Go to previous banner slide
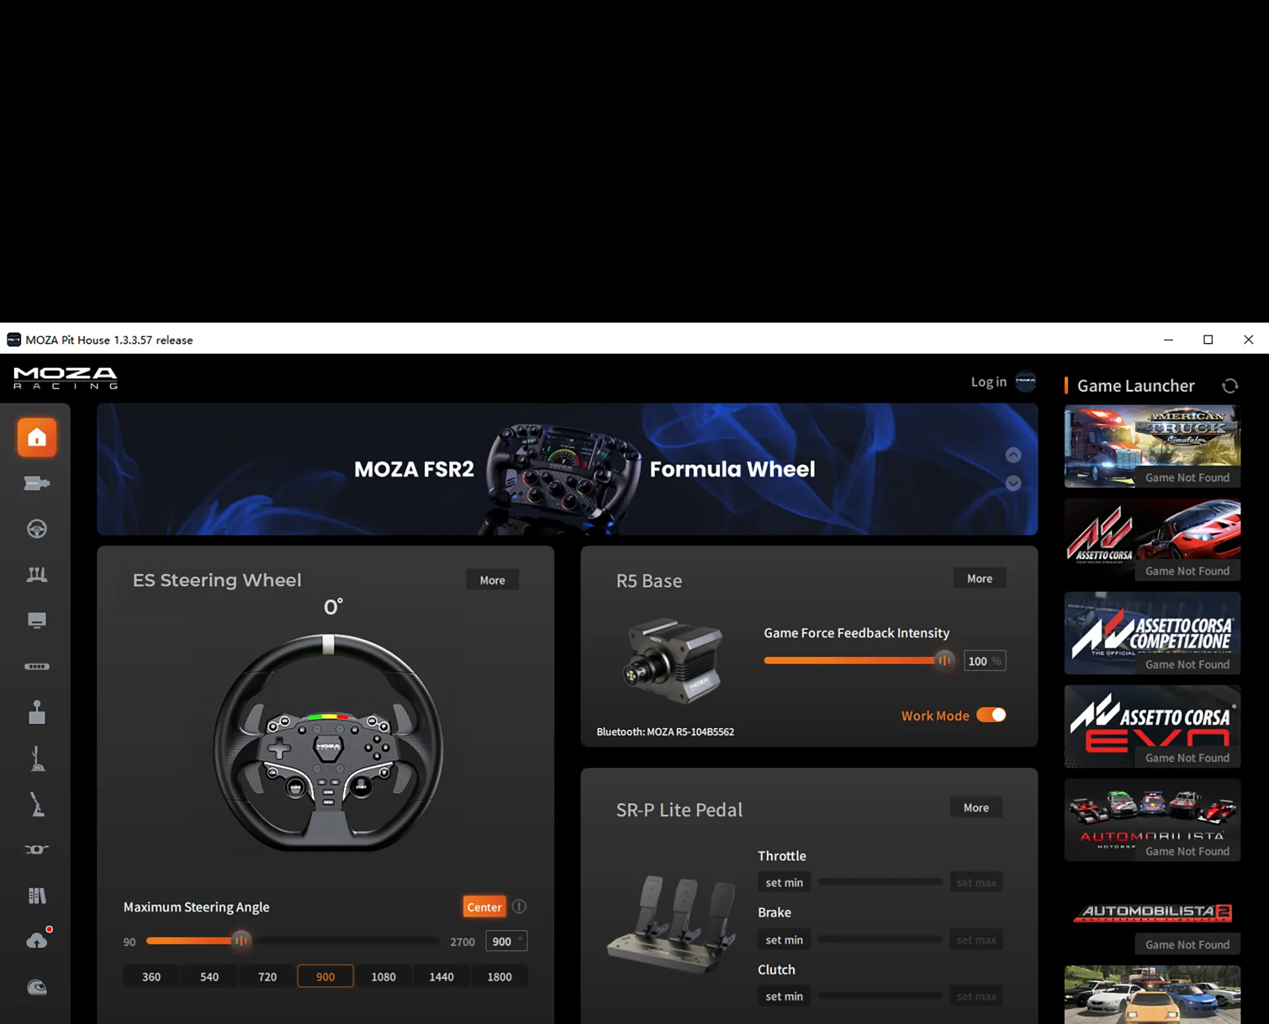The width and height of the screenshot is (1269, 1024). tap(1013, 455)
